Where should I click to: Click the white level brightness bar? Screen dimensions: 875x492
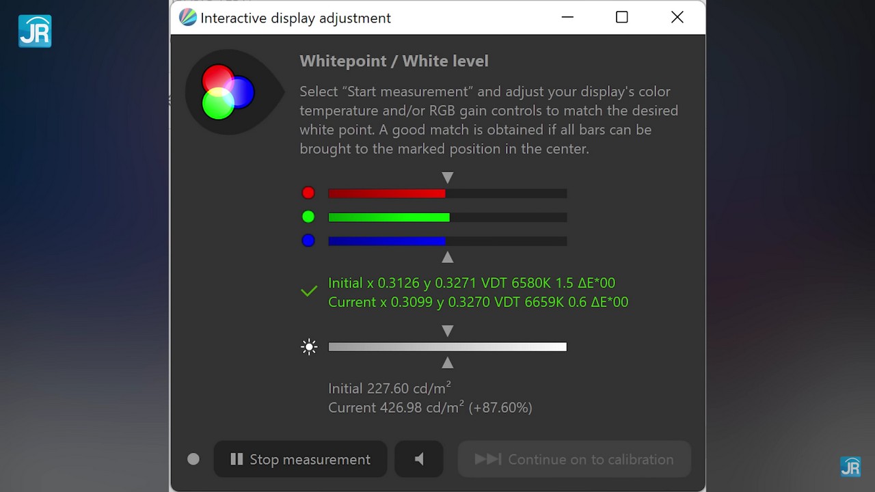(x=447, y=347)
